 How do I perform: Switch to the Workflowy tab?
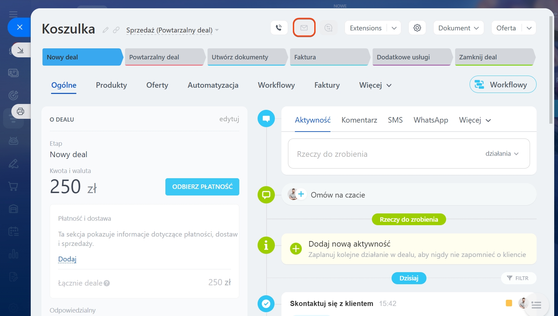coord(276,85)
